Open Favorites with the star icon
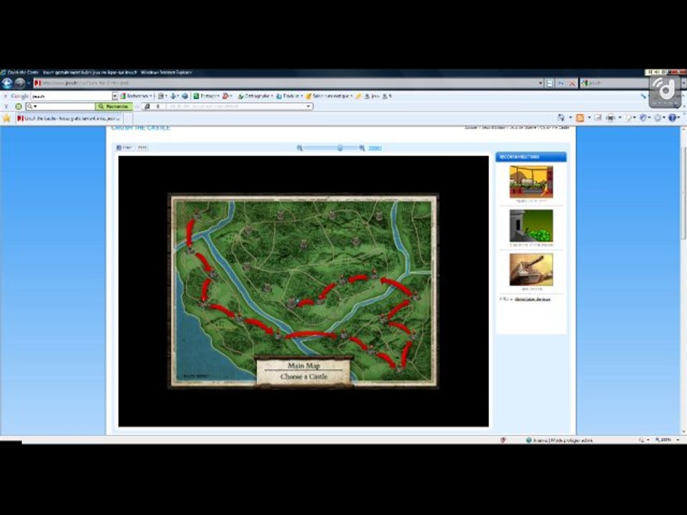Viewport: 687px width, 515px height. [6, 118]
